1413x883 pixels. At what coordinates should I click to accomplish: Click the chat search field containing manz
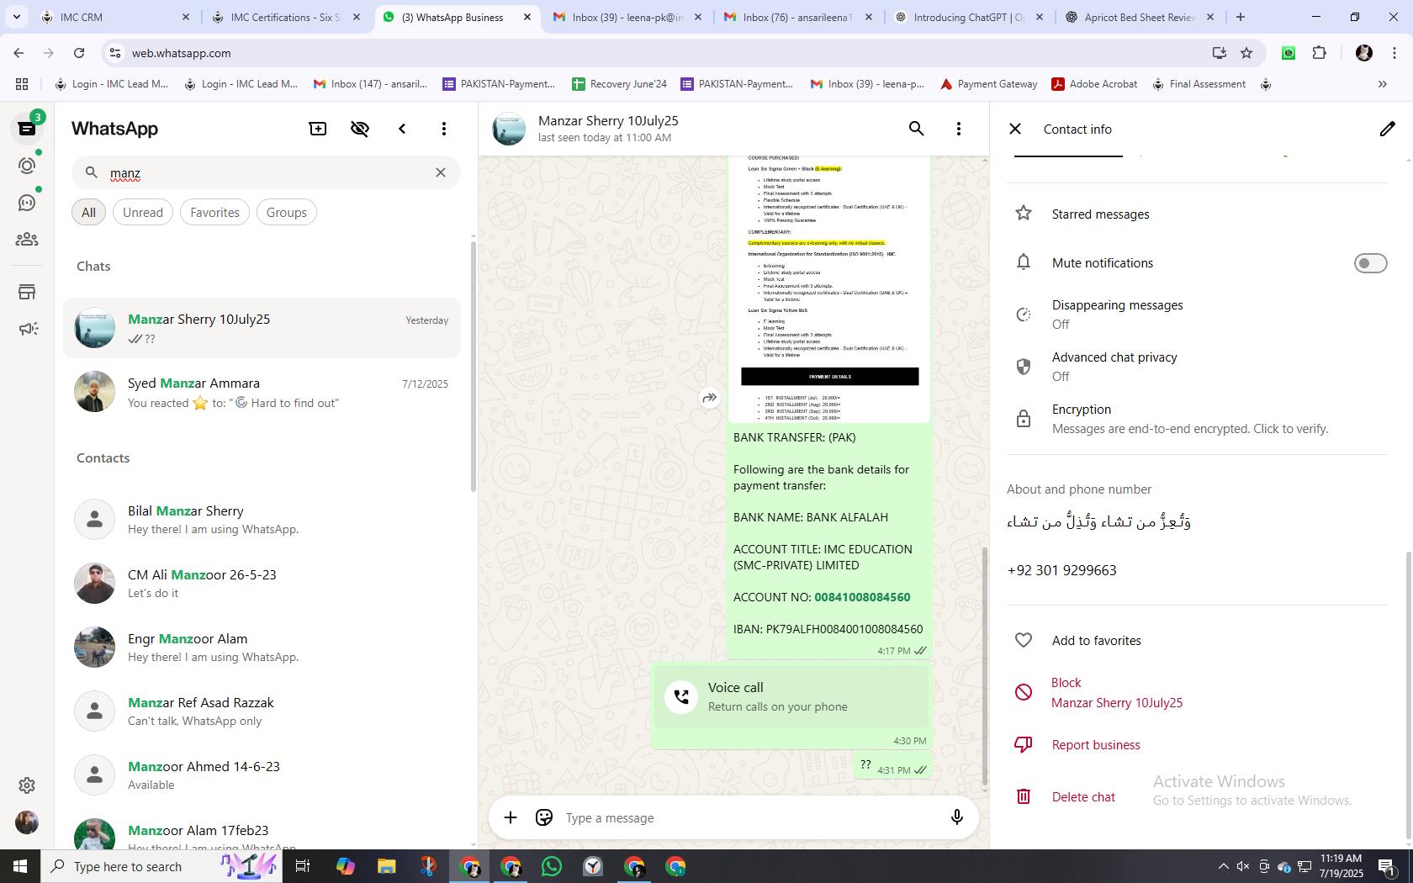click(x=266, y=172)
